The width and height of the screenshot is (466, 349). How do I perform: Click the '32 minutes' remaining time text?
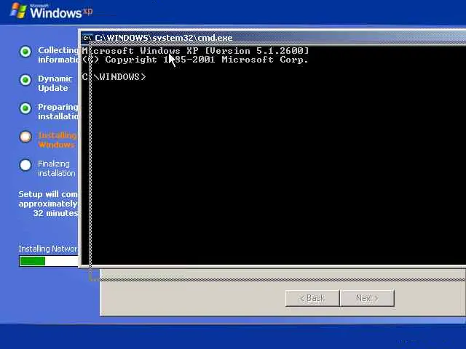55,213
